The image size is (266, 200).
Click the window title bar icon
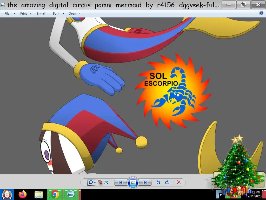(x=2, y=5)
